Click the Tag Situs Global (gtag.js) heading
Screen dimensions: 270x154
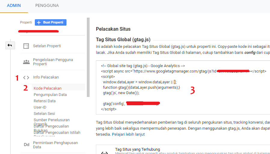click(x=123, y=40)
